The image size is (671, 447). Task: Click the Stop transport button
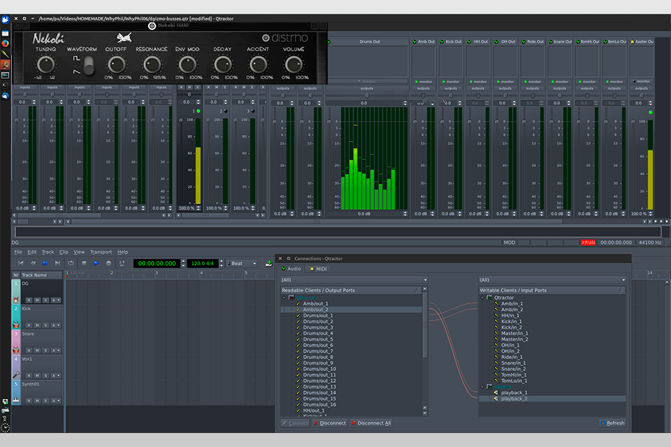click(x=83, y=263)
